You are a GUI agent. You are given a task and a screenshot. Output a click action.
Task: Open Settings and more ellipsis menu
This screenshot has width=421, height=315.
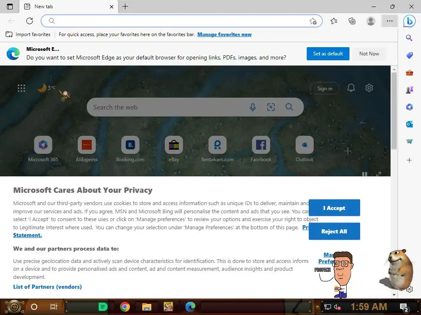(x=390, y=21)
